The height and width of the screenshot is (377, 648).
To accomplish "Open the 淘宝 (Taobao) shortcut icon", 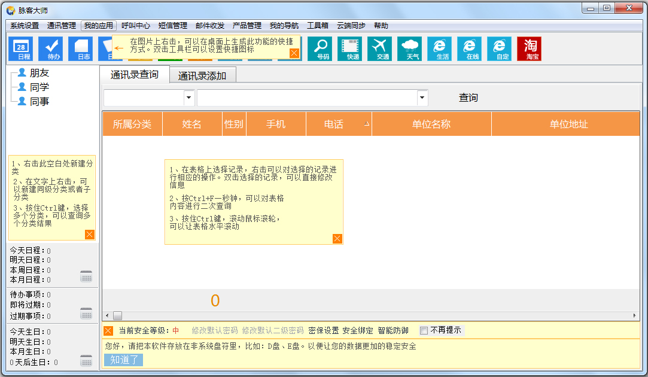I will pos(529,48).
